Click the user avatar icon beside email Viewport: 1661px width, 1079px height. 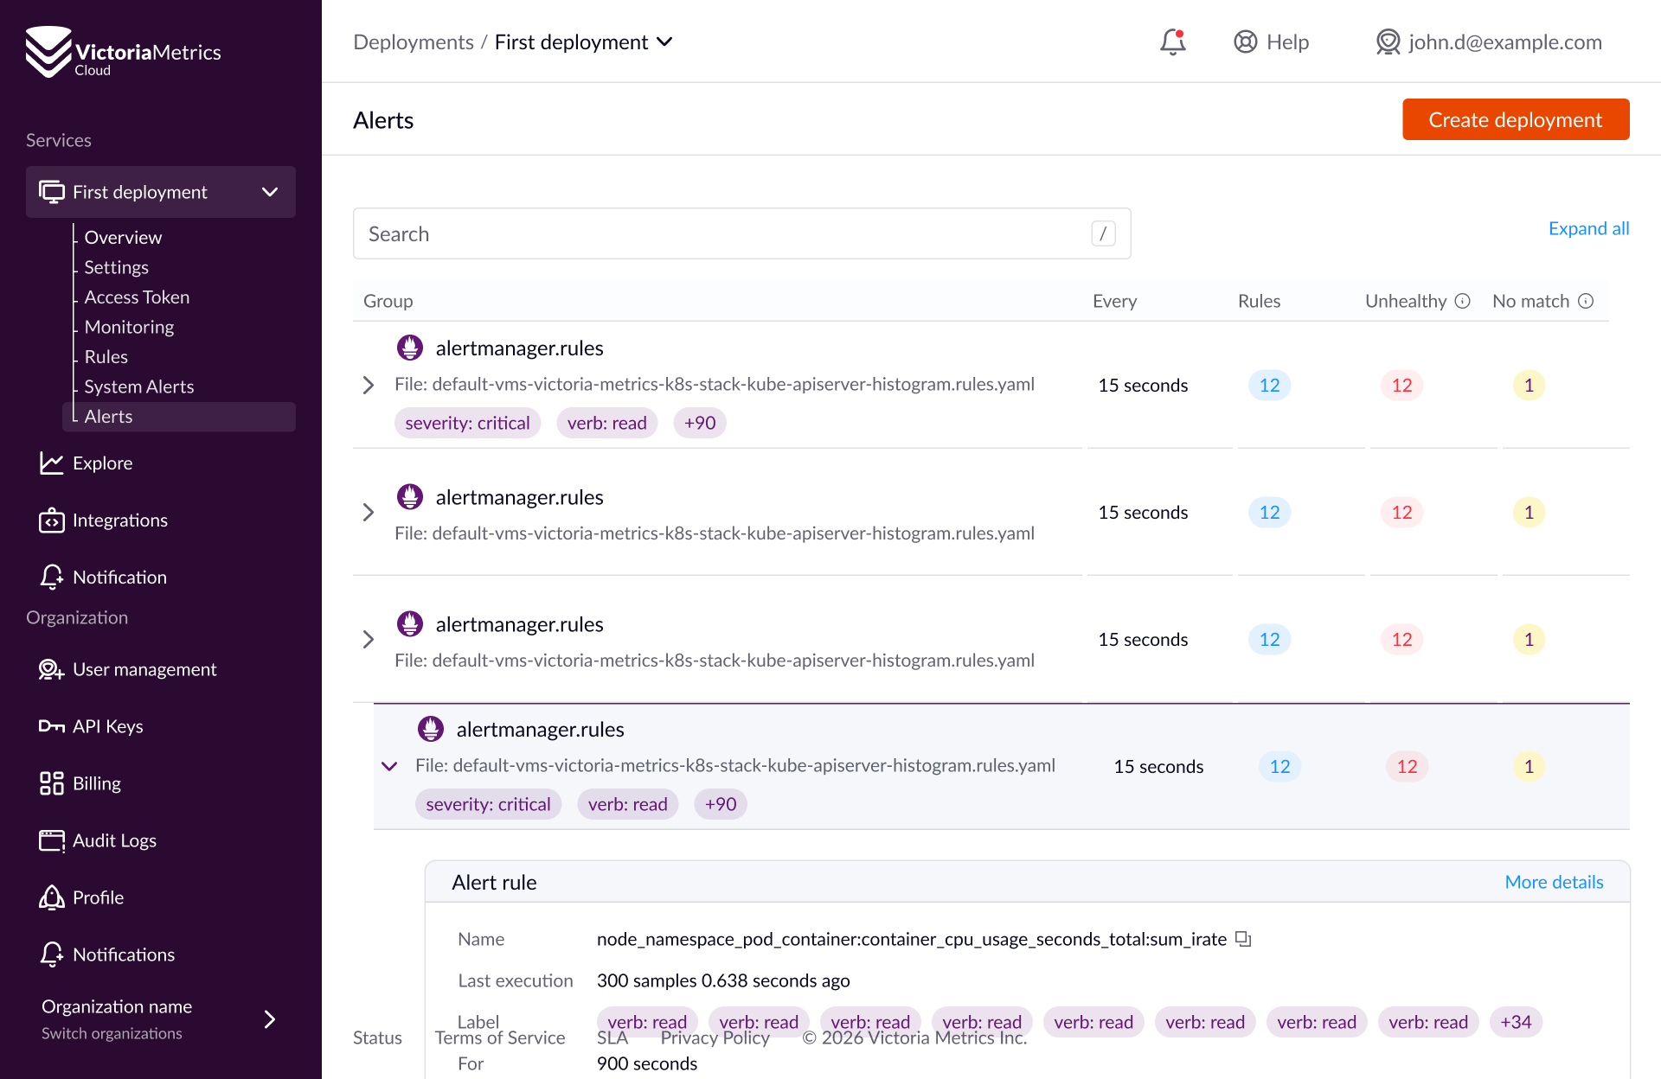pos(1388,41)
